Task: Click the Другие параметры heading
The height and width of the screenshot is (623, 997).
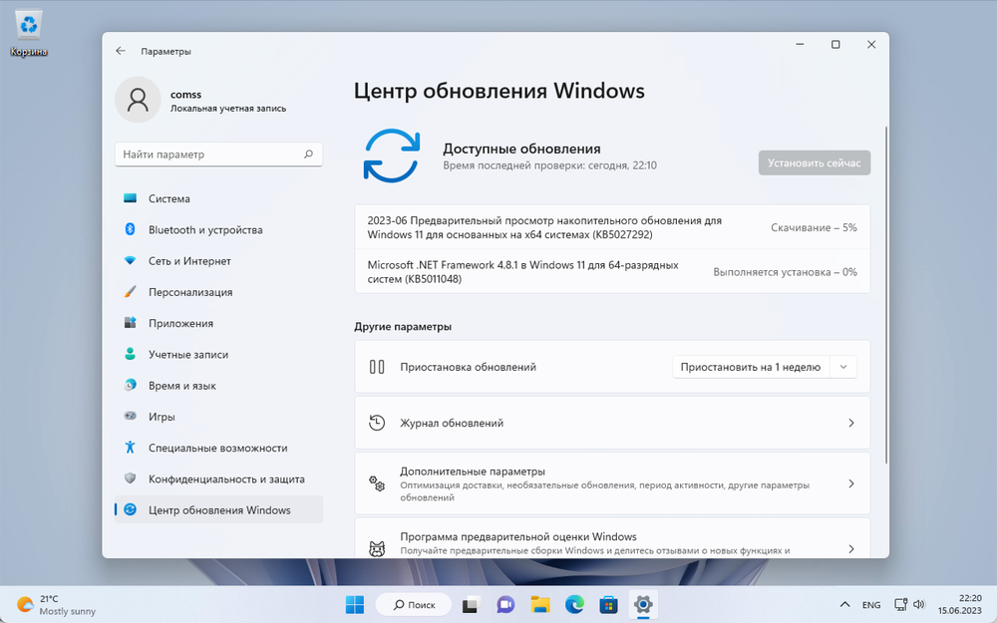Action: [x=403, y=326]
